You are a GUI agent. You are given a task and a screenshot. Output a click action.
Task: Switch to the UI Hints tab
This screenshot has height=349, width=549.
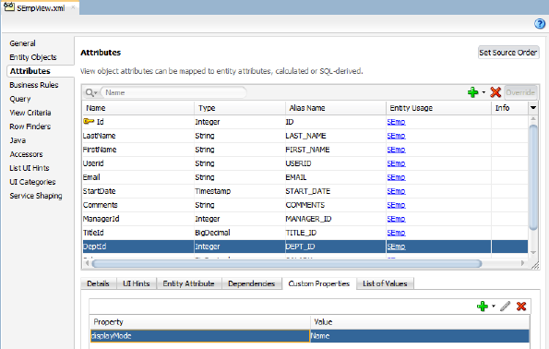coord(137,283)
